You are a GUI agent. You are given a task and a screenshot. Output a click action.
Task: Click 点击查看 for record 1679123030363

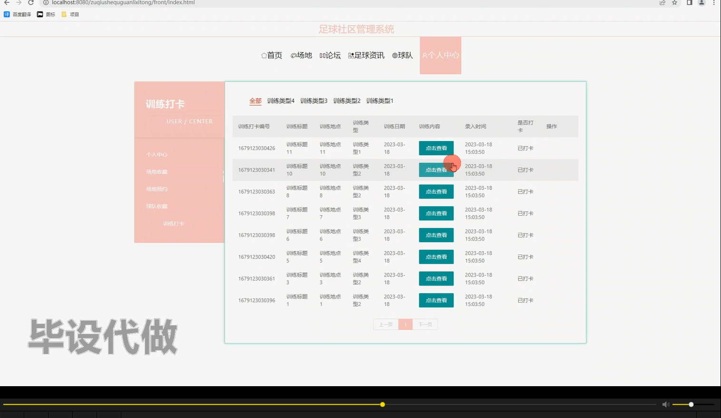(436, 191)
